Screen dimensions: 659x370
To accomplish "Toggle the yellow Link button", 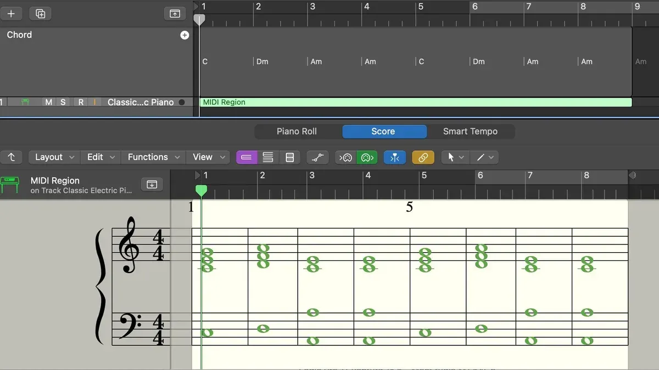I will [x=423, y=157].
